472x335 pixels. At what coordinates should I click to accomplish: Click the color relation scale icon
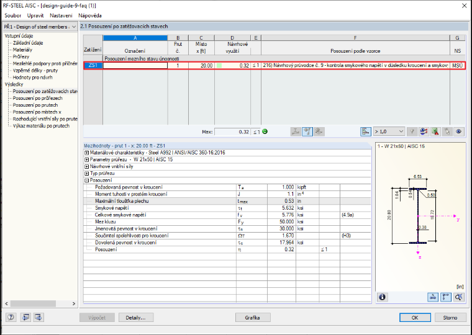pyautogui.click(x=424, y=132)
